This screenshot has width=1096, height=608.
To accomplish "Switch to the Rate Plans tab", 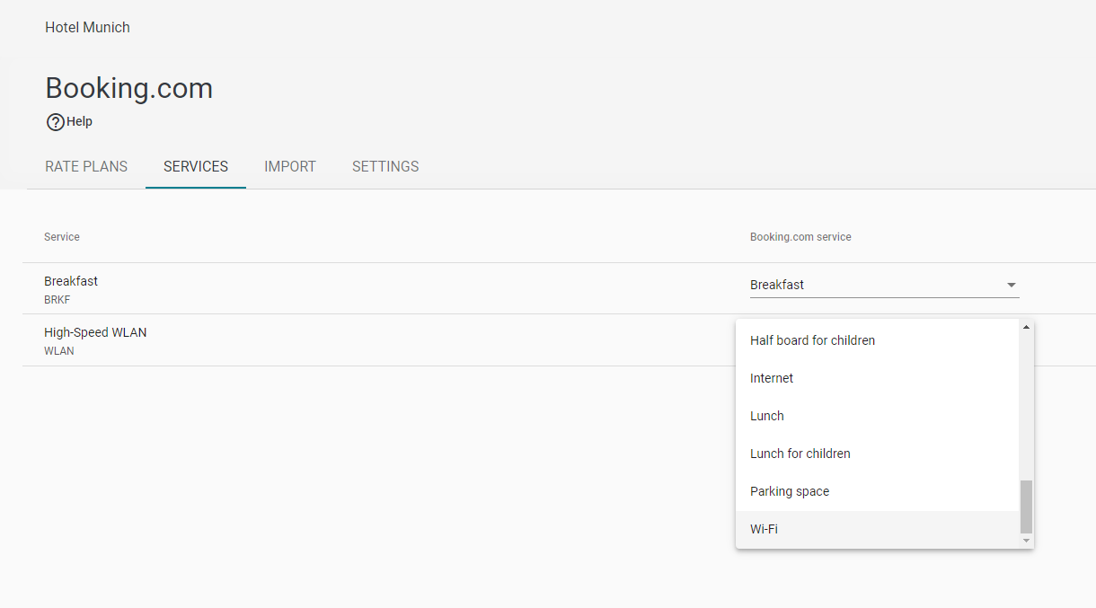I will 86,167.
